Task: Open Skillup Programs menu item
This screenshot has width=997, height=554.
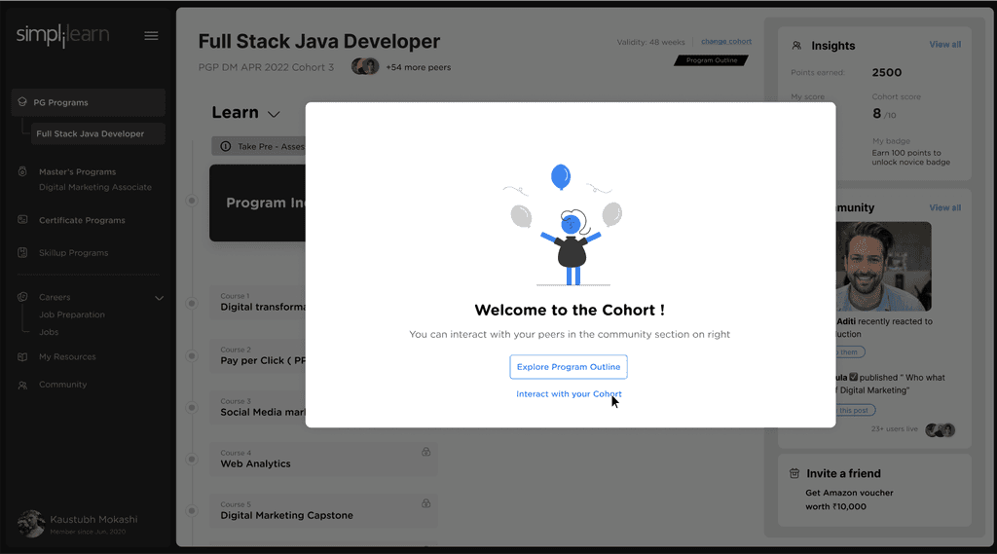Action: (74, 252)
